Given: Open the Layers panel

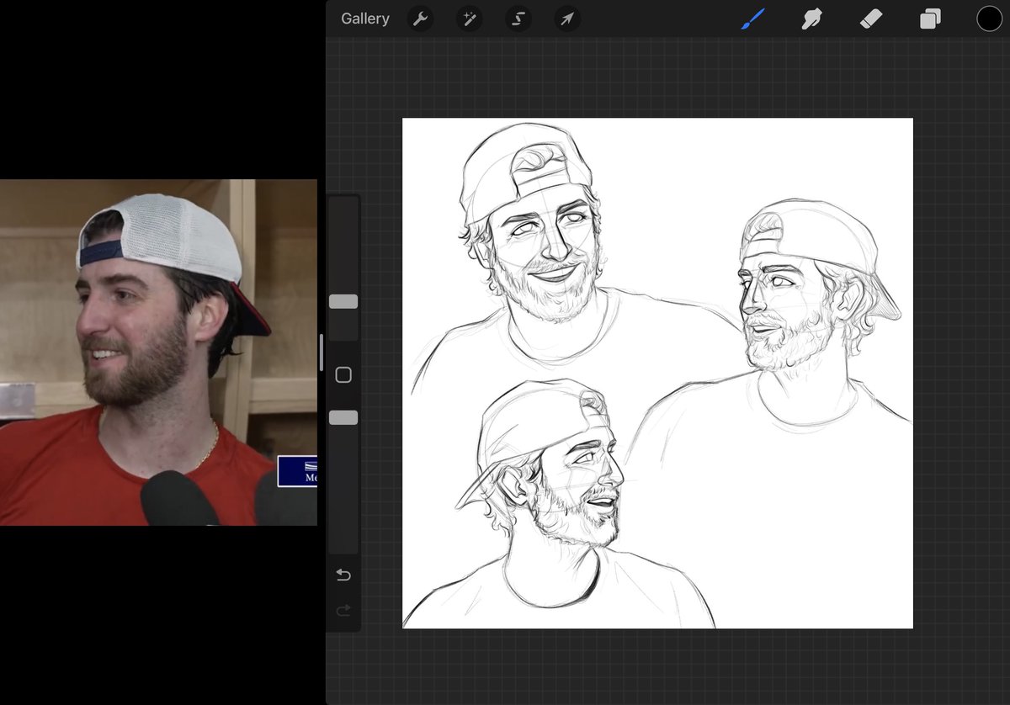Looking at the screenshot, I should coord(930,19).
